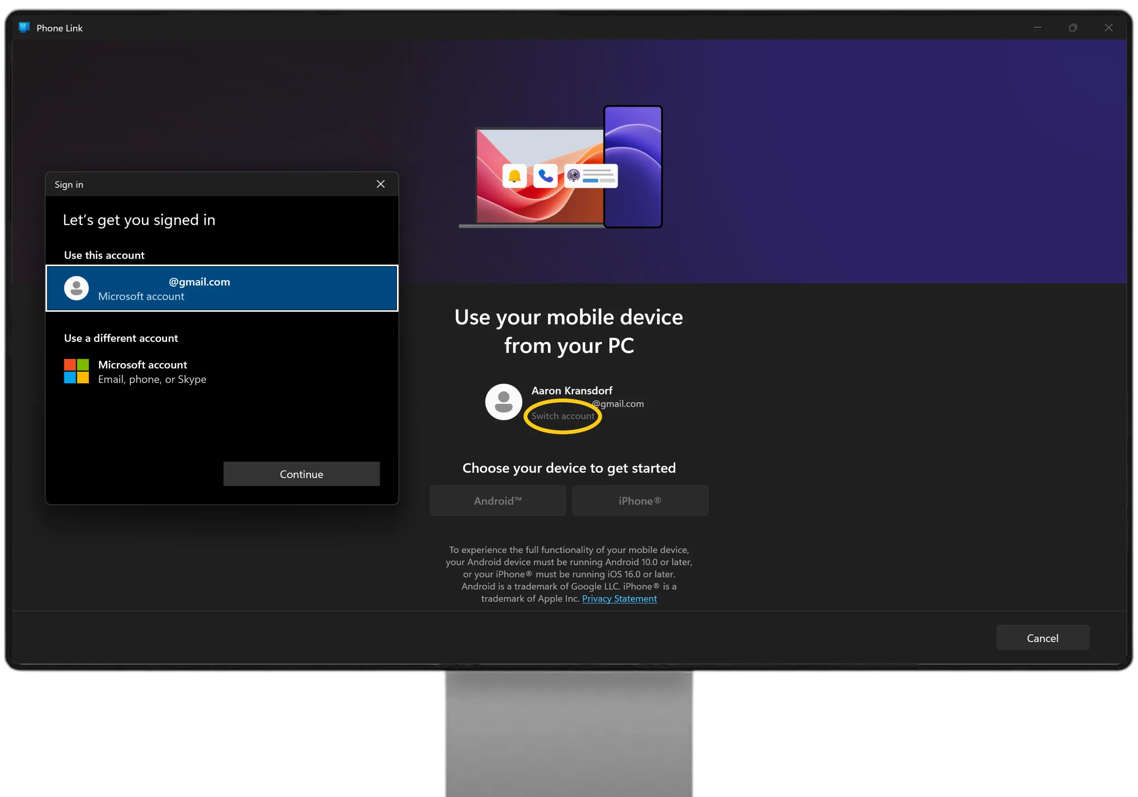Click the purple phone illustration
Image resolution: width=1138 pixels, height=797 pixels.
point(633,167)
